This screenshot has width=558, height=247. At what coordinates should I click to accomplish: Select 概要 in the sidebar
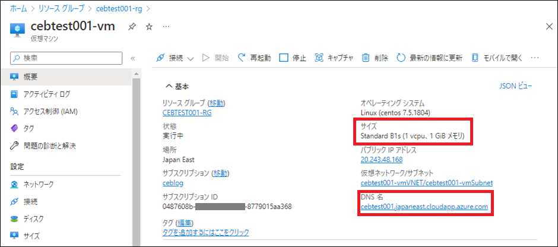[x=66, y=77]
